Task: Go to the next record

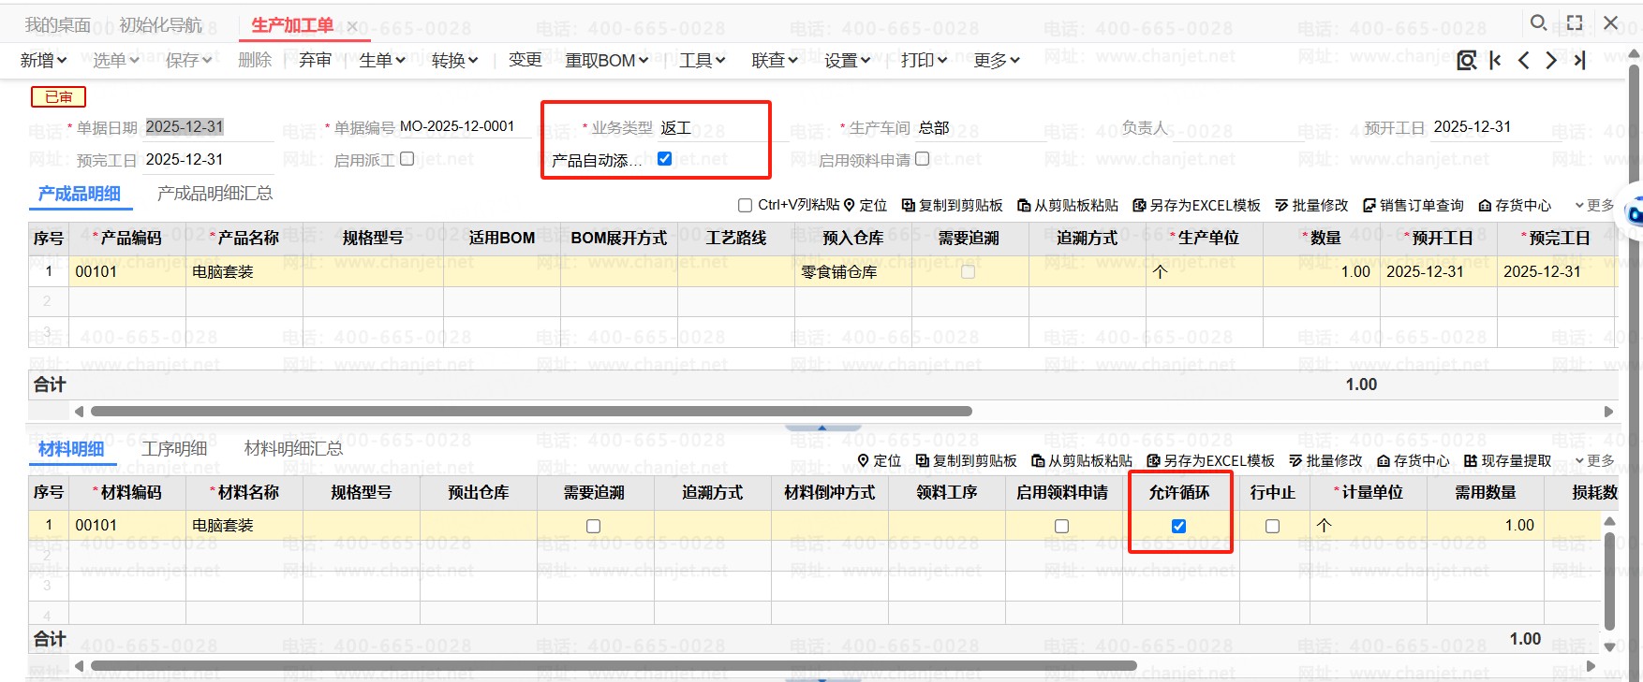Action: pos(1551,61)
